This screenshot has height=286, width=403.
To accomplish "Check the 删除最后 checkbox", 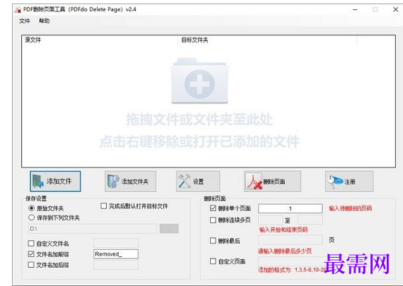I will click(213, 241).
